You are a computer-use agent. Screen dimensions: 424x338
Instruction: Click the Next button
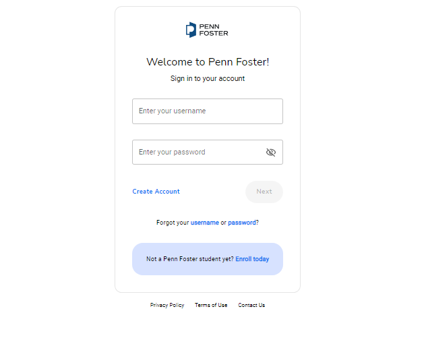click(264, 192)
